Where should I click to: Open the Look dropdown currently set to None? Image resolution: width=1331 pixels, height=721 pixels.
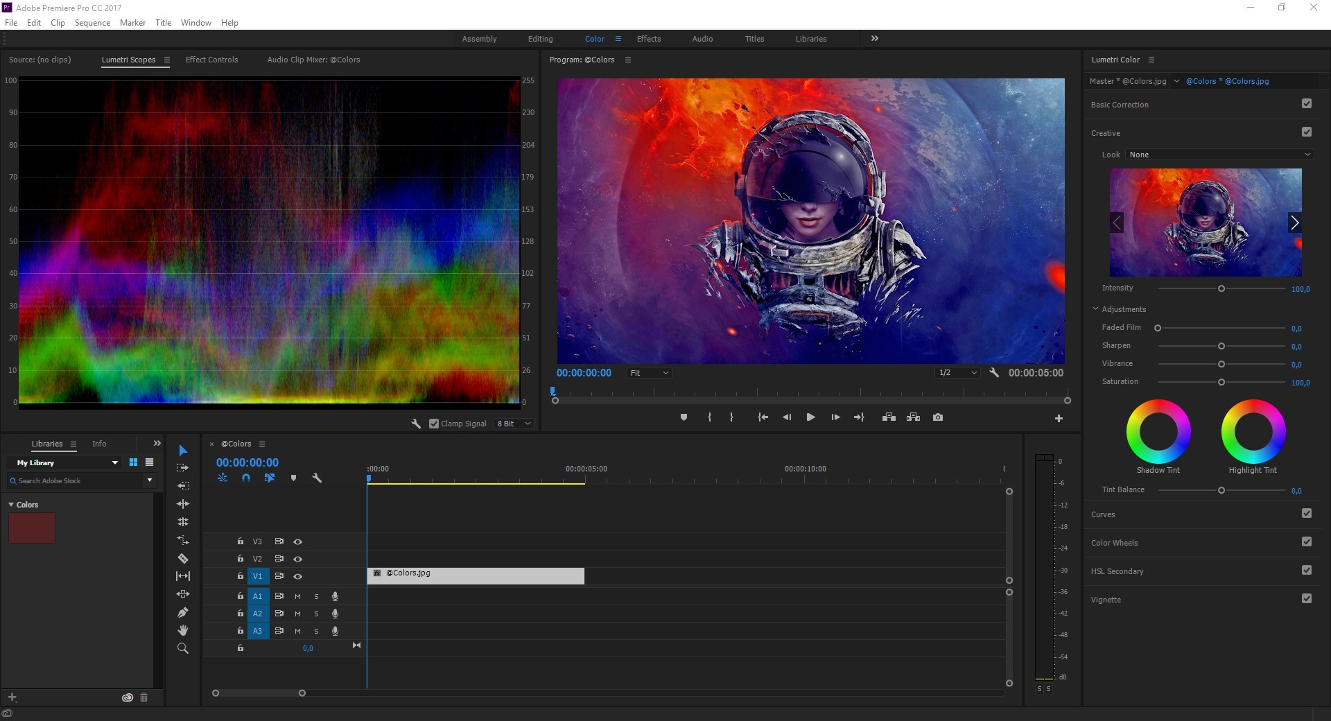(1219, 155)
